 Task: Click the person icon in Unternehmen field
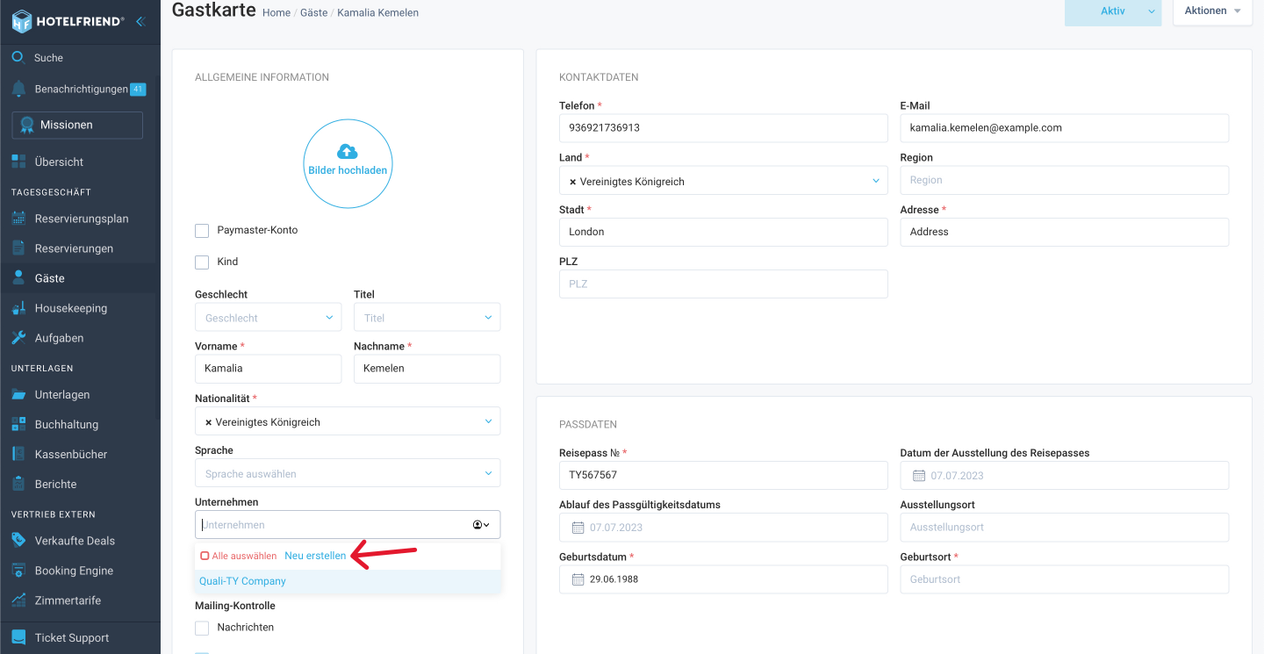click(478, 525)
